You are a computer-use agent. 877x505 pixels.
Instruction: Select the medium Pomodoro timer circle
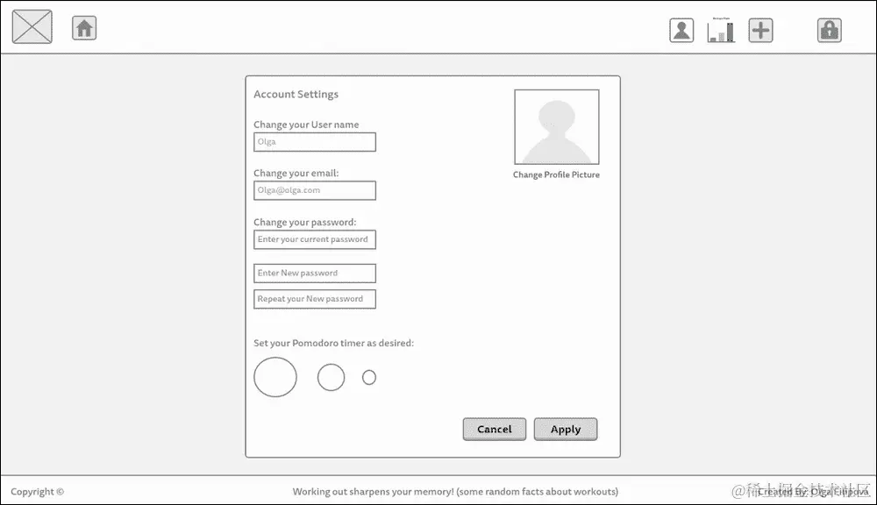(332, 378)
